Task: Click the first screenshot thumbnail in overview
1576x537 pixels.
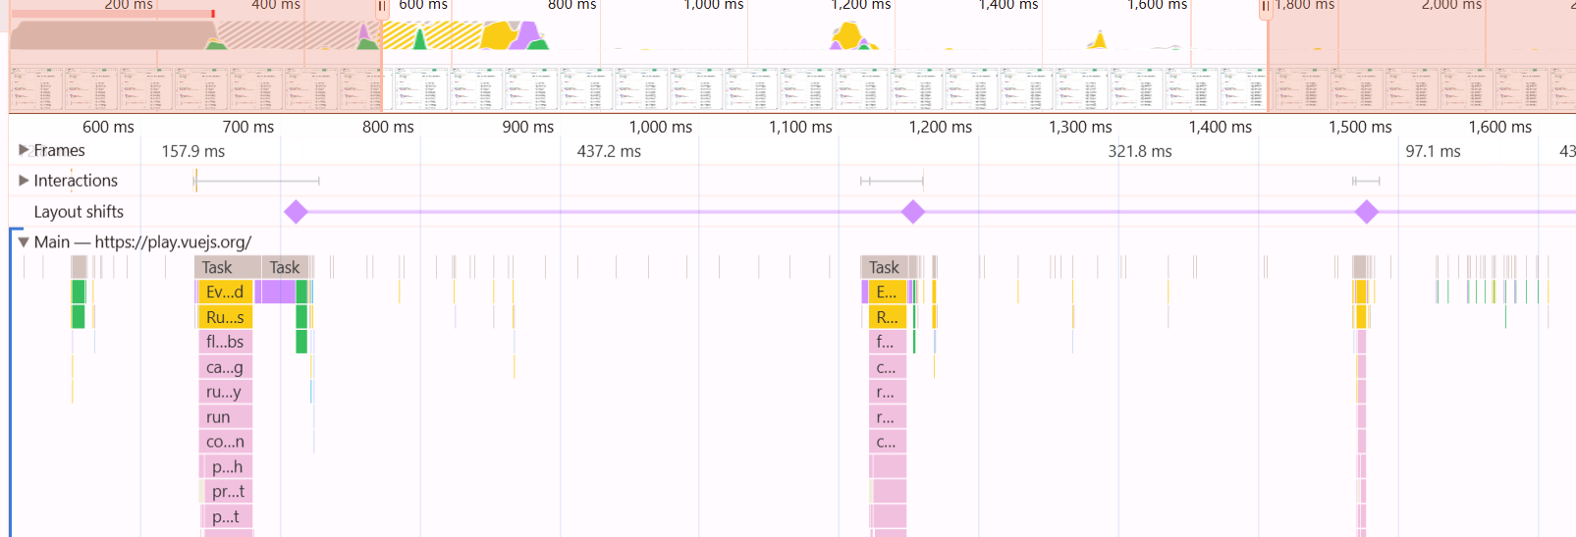Action: click(36, 89)
